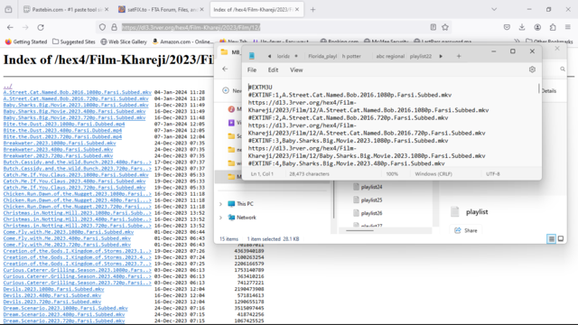The height and width of the screenshot is (325, 578).
Task: Open Suggested Sites bookmark folder
Action: [74, 42]
